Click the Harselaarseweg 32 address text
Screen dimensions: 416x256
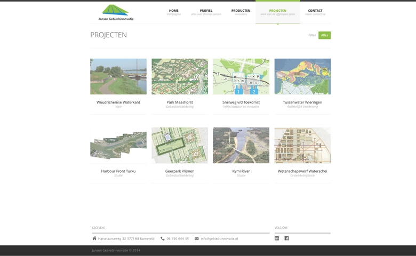(126, 239)
